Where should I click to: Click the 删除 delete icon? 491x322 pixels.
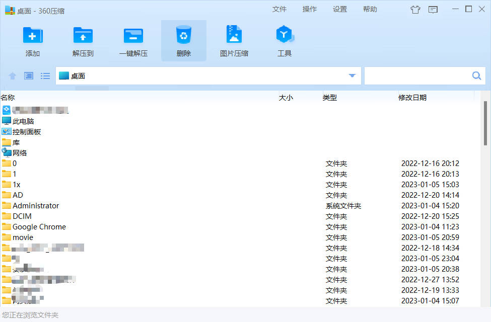(x=184, y=35)
